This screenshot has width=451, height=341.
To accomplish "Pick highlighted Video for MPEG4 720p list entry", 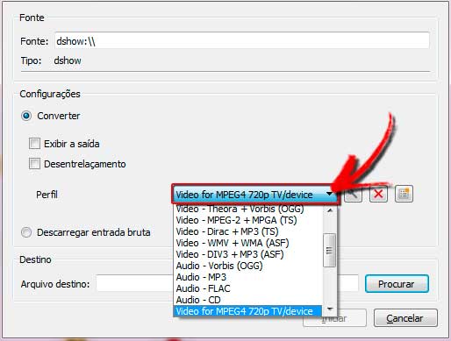I will tap(248, 311).
